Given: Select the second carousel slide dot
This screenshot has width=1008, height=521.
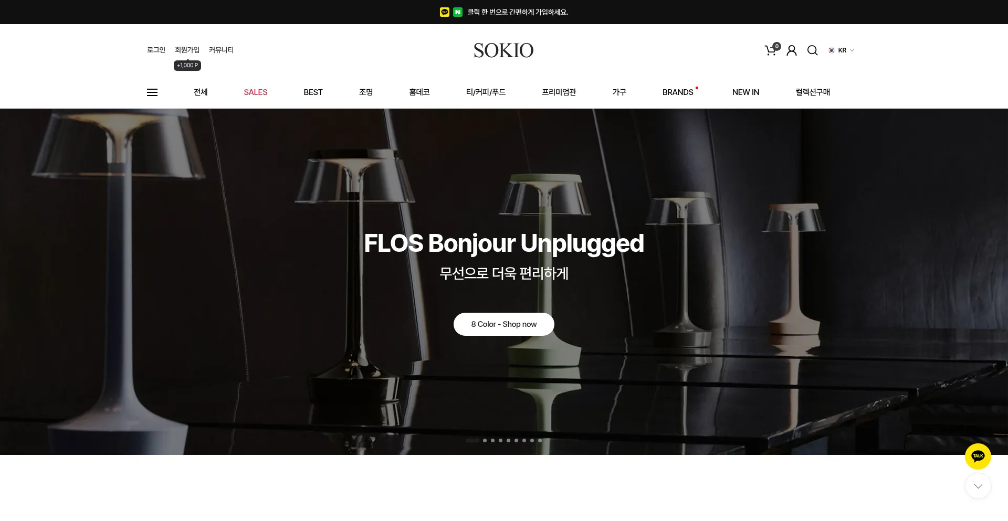Looking at the screenshot, I should tap(485, 441).
